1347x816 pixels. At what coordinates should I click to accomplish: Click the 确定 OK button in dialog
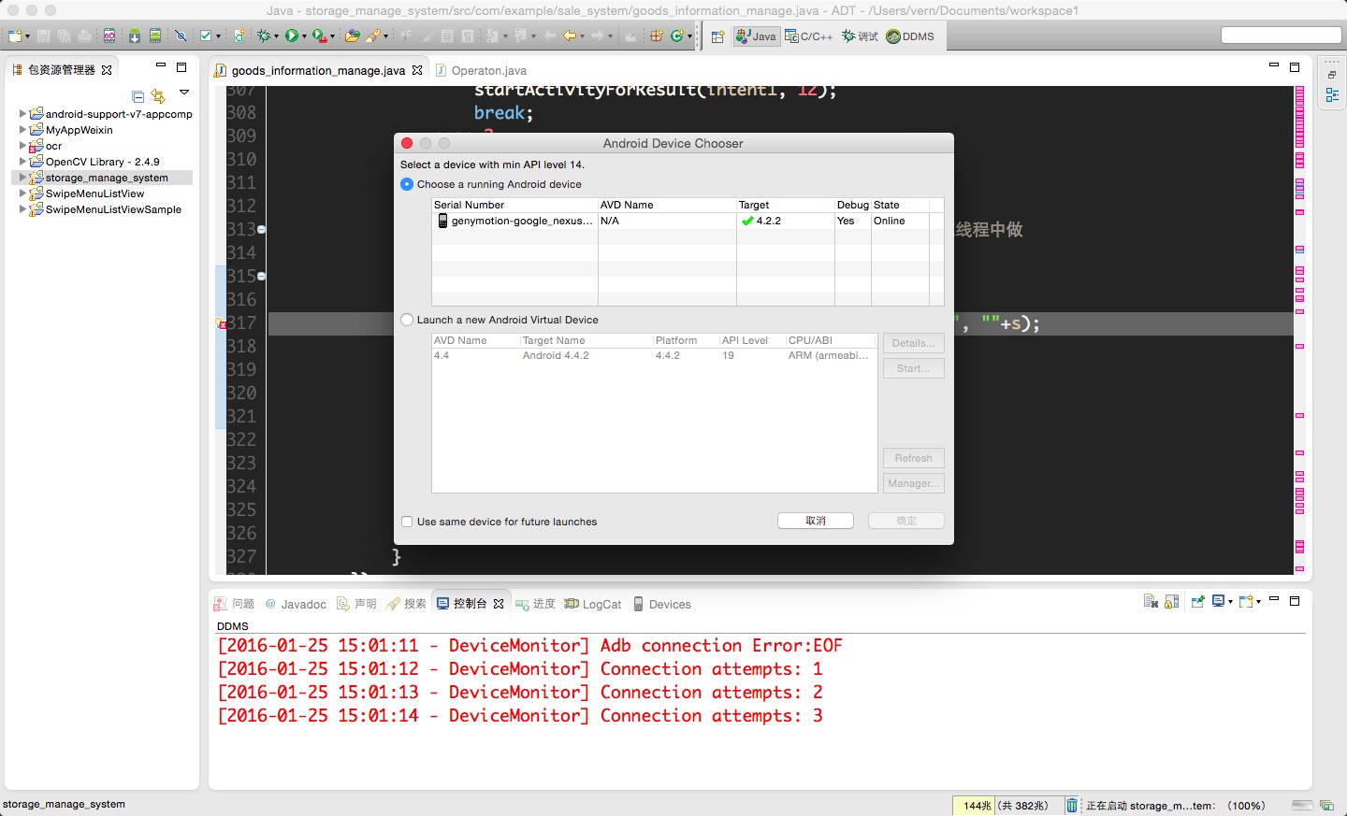tap(906, 521)
